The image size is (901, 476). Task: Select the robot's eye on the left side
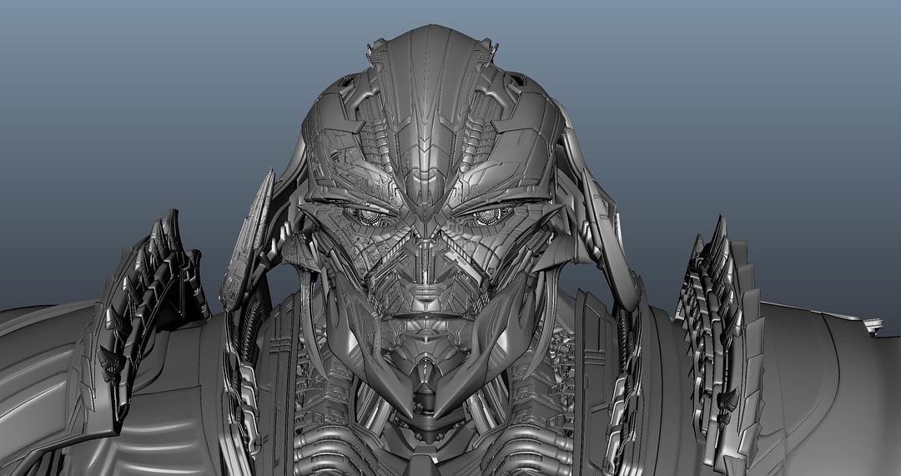tap(370, 217)
